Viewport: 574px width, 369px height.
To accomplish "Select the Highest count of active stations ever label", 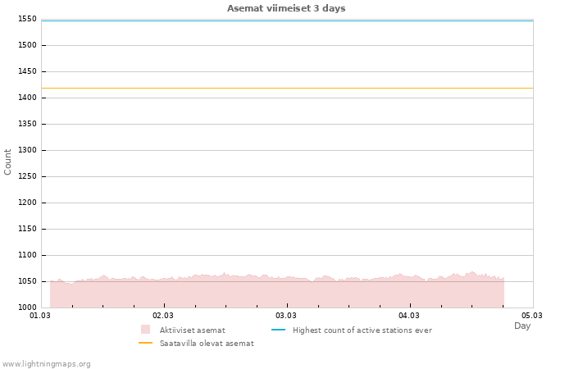I will pyautogui.click(x=362, y=330).
